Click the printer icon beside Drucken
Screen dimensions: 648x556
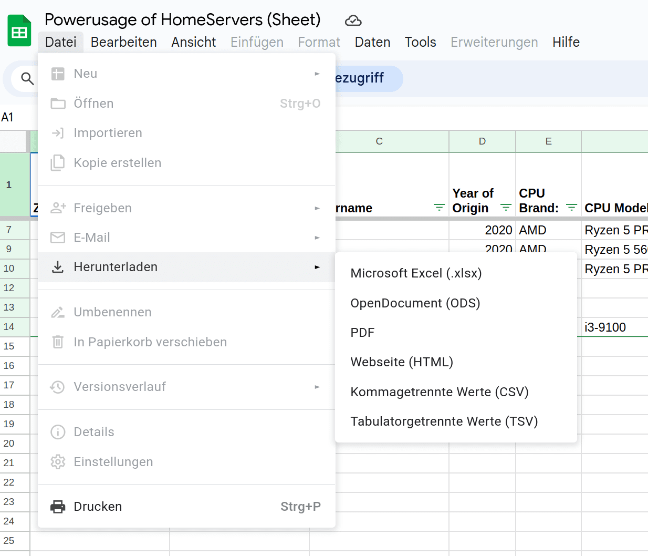[58, 507]
